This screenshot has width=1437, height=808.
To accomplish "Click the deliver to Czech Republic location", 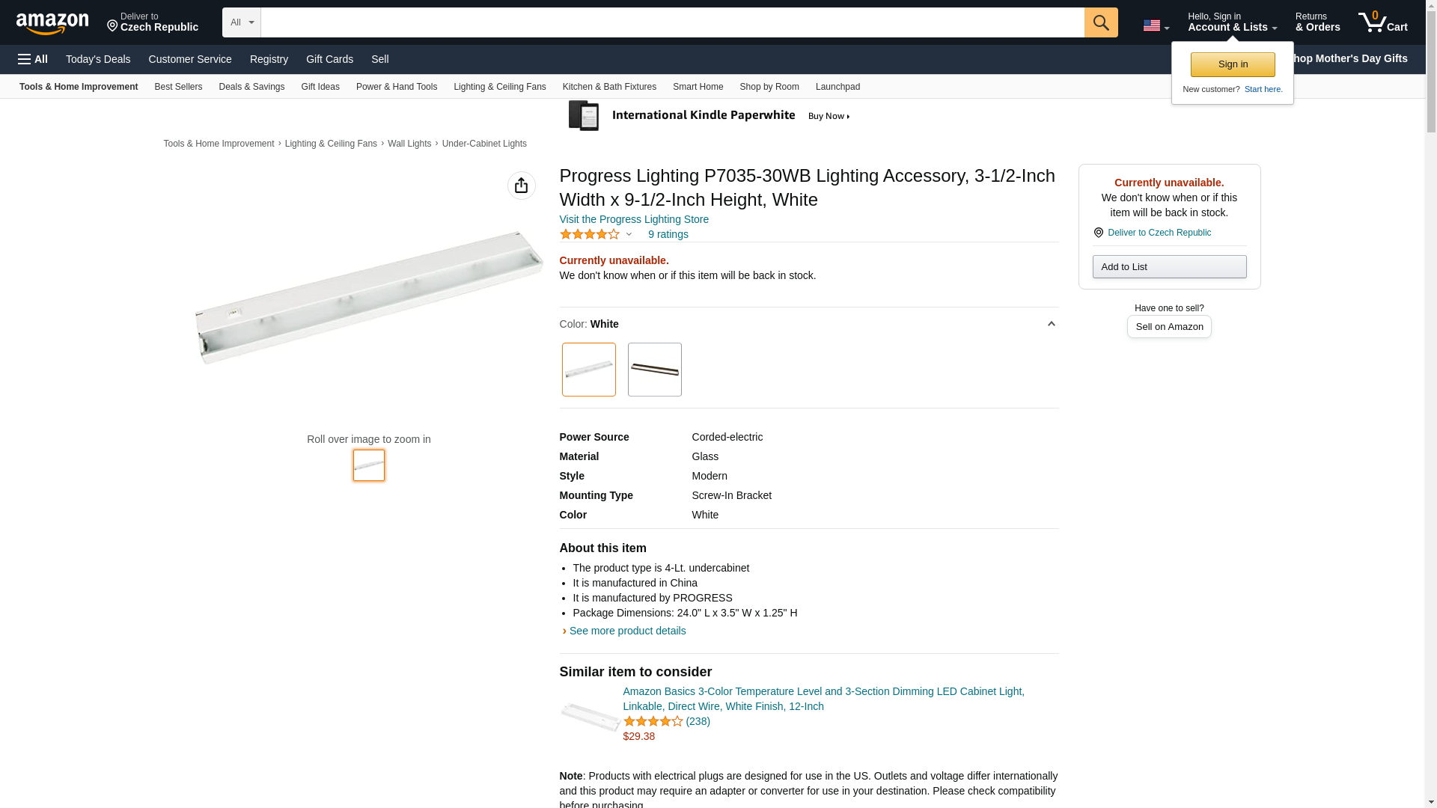I will pos(153,22).
